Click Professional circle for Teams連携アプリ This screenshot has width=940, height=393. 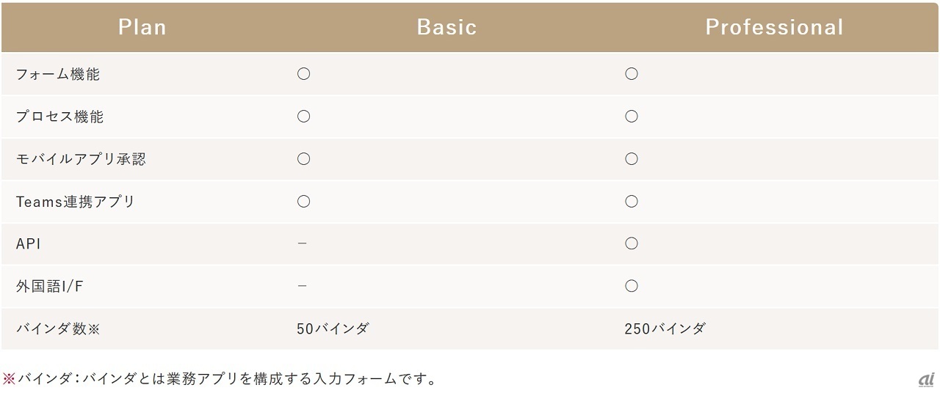(631, 202)
